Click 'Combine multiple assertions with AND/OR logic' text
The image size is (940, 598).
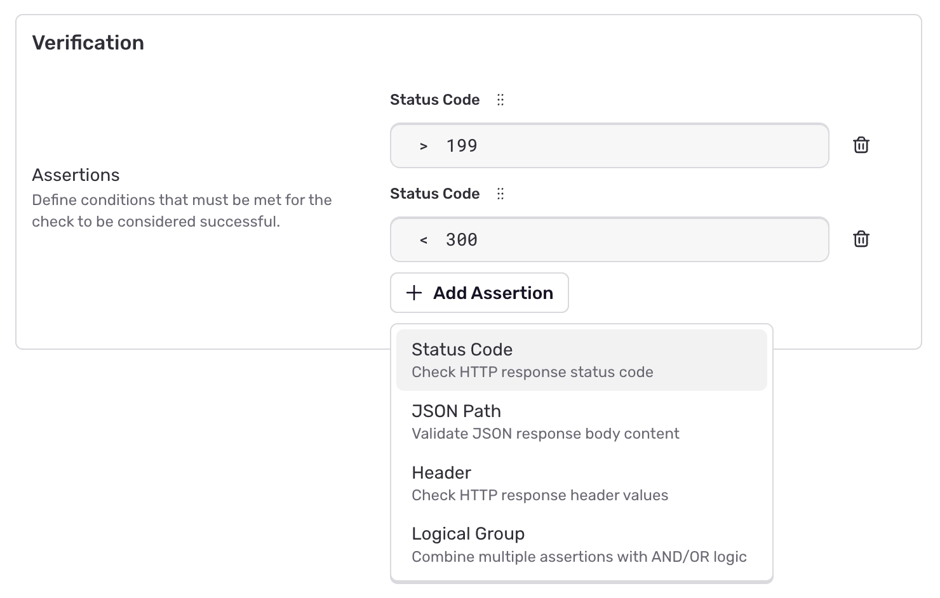[579, 557]
